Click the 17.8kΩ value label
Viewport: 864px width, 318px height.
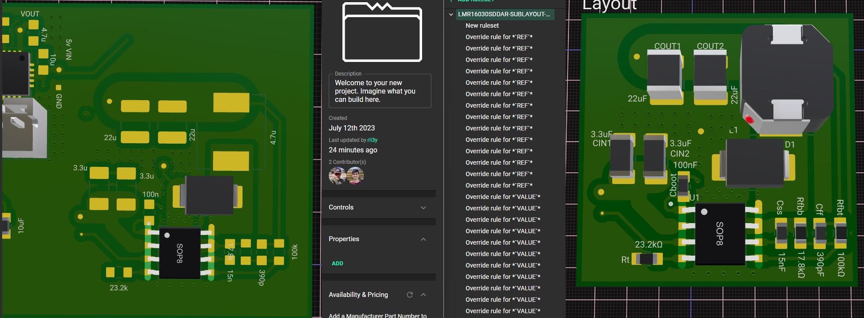tap(801, 264)
